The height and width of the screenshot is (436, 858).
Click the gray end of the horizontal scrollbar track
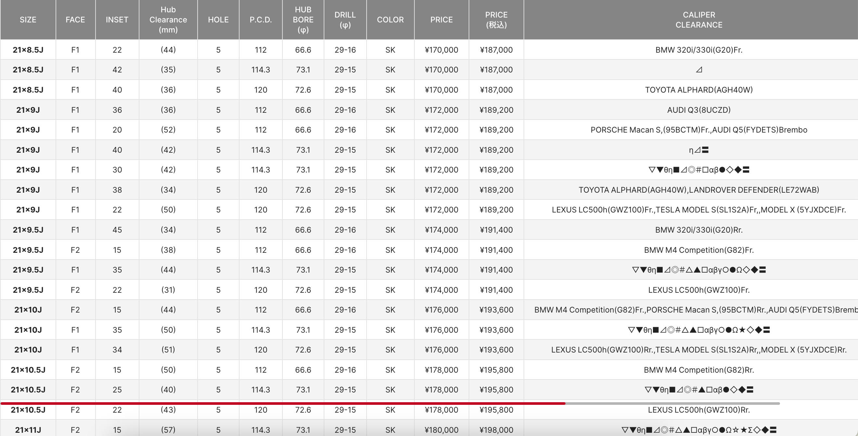(x=672, y=404)
